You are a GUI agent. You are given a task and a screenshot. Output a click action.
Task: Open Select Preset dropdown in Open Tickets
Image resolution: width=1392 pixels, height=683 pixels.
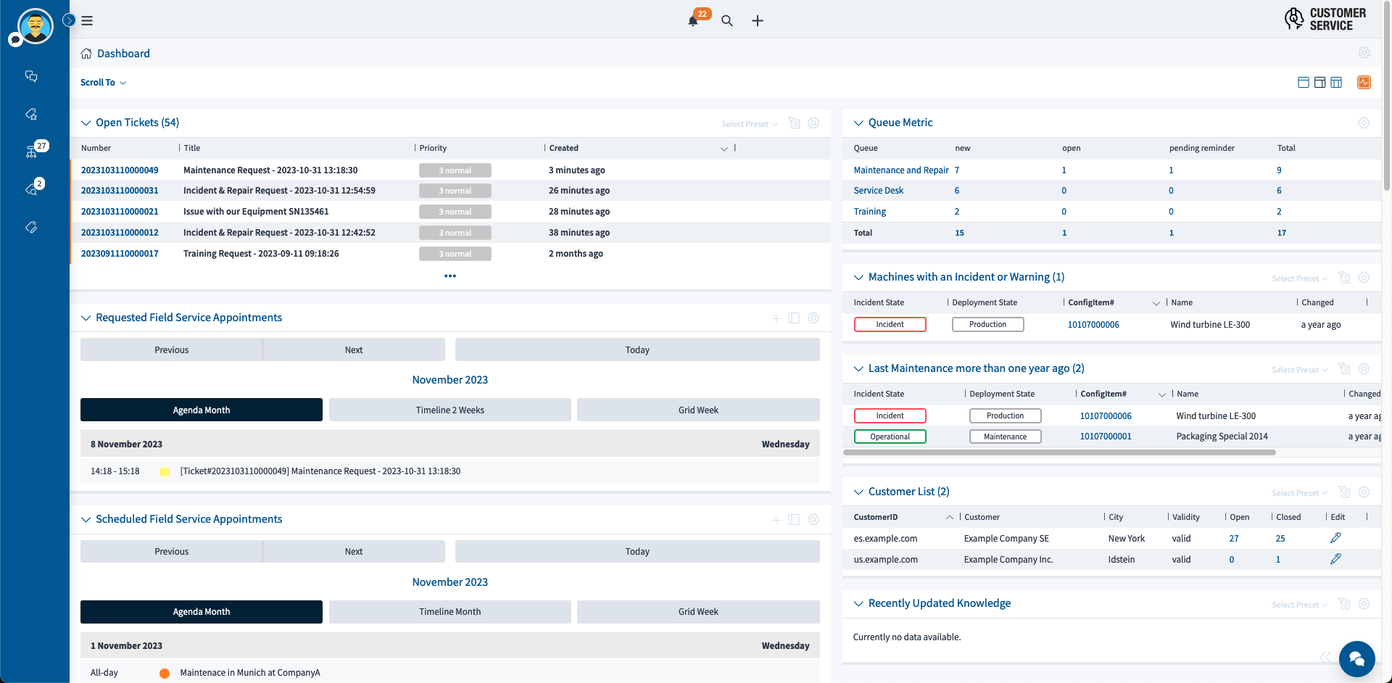[749, 124]
